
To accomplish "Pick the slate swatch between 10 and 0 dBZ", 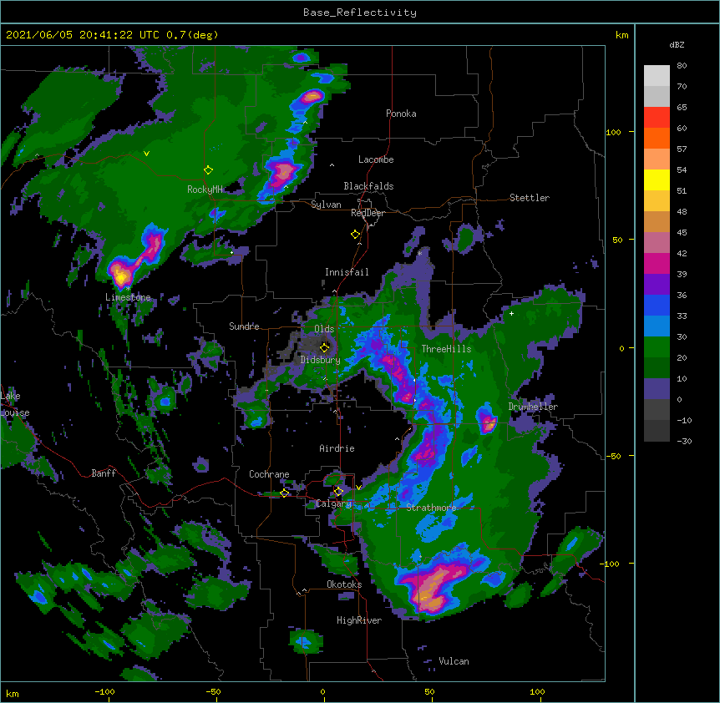I will (x=657, y=389).
